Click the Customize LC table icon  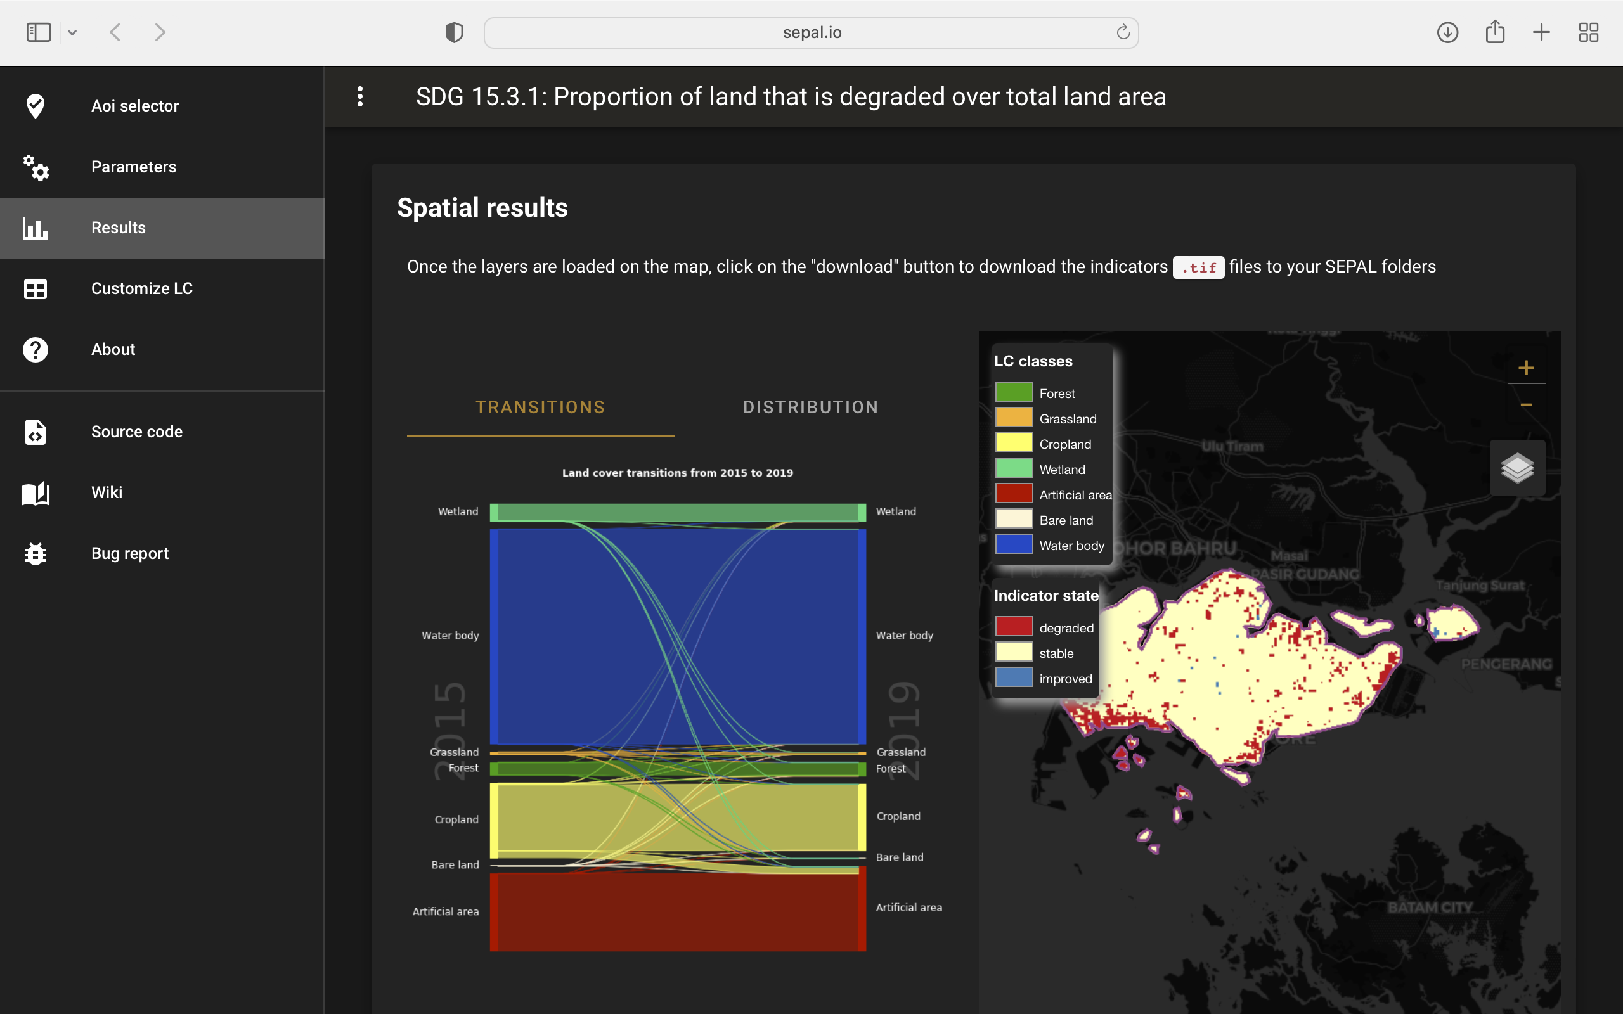[x=35, y=289]
